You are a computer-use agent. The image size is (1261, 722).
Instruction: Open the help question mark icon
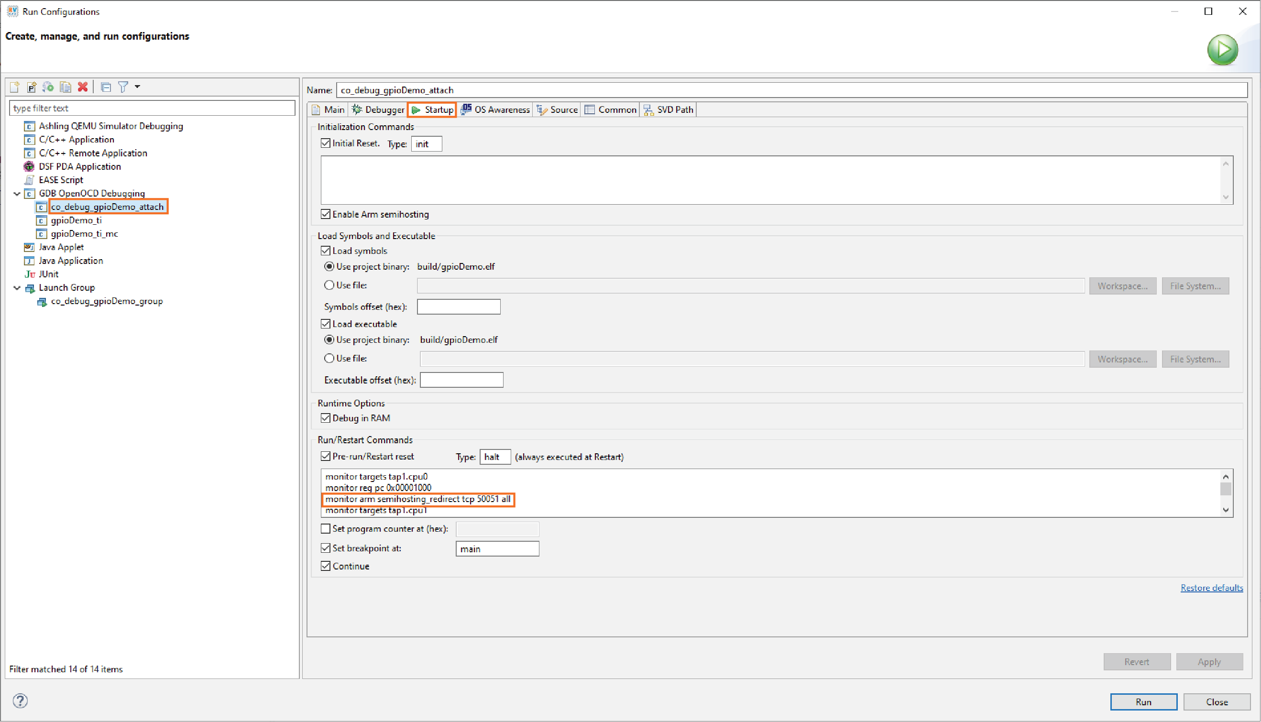pyautogui.click(x=21, y=700)
